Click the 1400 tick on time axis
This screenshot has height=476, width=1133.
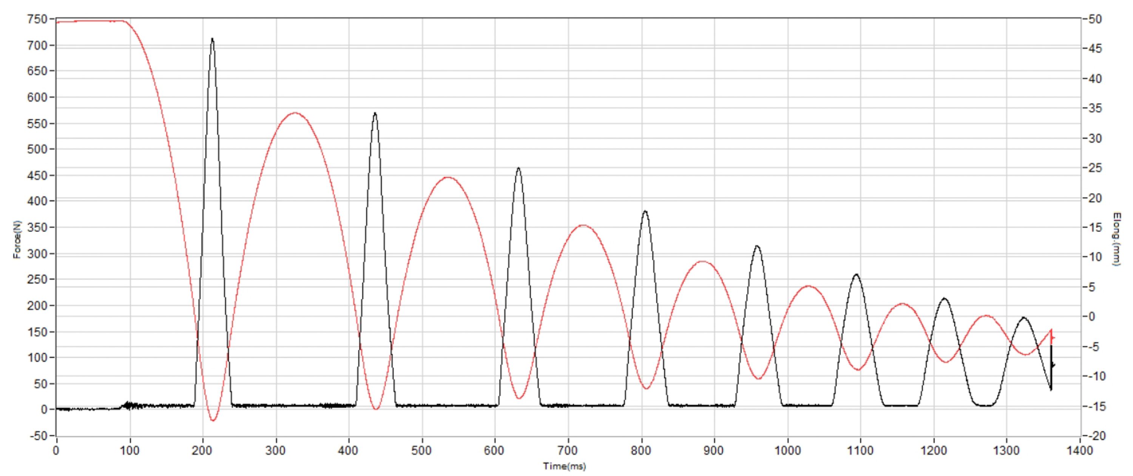coord(1080,450)
